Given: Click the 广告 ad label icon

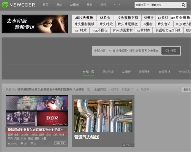Looking at the screenshot, I should [126, 145].
